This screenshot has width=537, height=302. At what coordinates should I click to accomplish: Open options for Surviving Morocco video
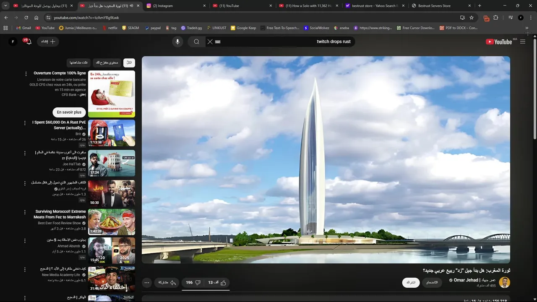(x=25, y=212)
